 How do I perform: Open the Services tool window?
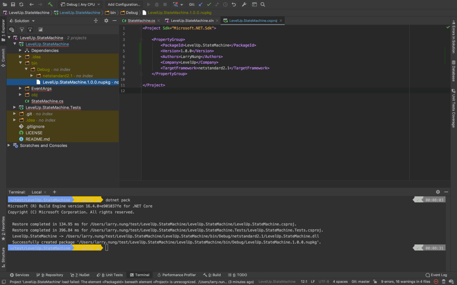coord(19,275)
